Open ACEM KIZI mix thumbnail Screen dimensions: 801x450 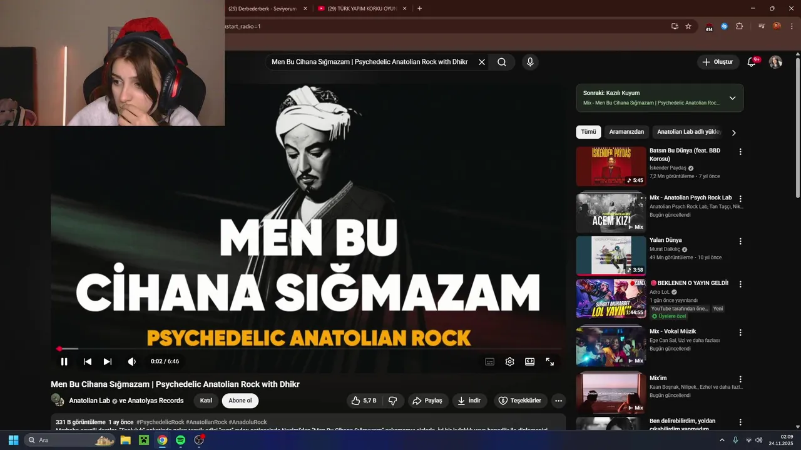pyautogui.click(x=611, y=213)
